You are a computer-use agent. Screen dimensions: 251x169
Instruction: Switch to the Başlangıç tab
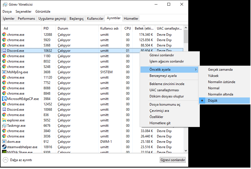77,19
